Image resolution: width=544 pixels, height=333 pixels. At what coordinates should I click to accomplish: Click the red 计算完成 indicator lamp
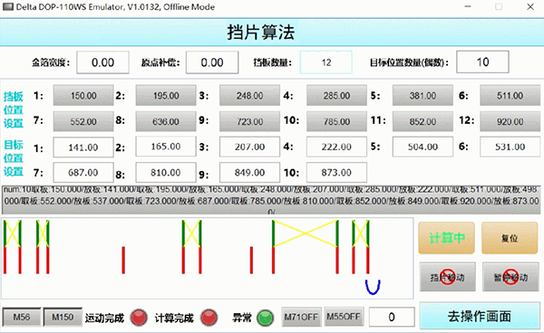209,317
